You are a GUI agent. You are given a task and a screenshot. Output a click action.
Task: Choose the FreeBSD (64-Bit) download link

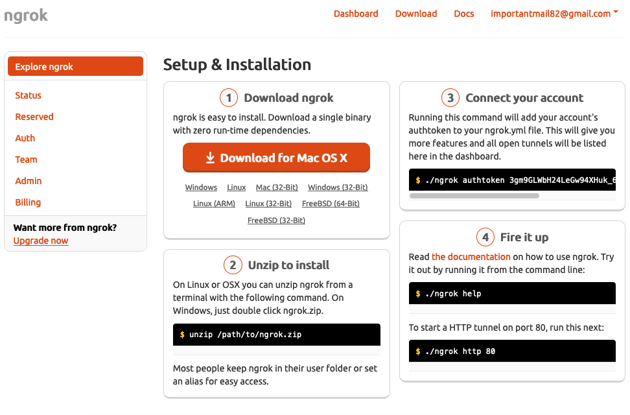[331, 204]
